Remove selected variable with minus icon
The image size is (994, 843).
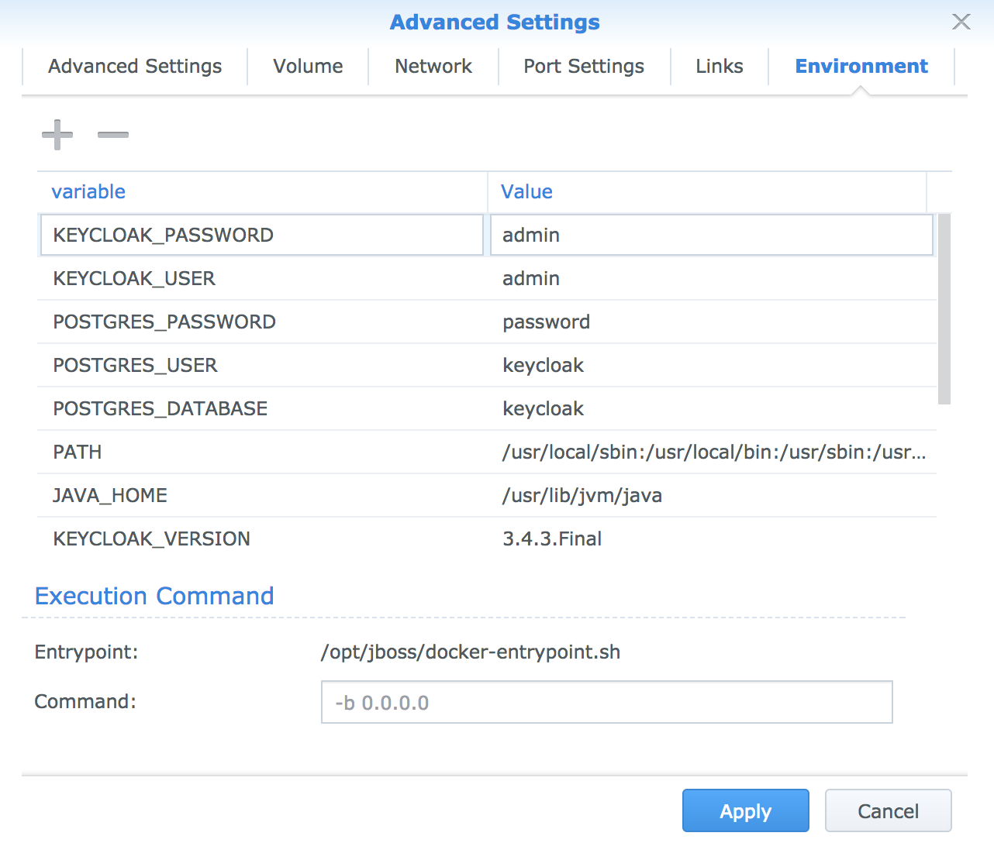coord(113,135)
